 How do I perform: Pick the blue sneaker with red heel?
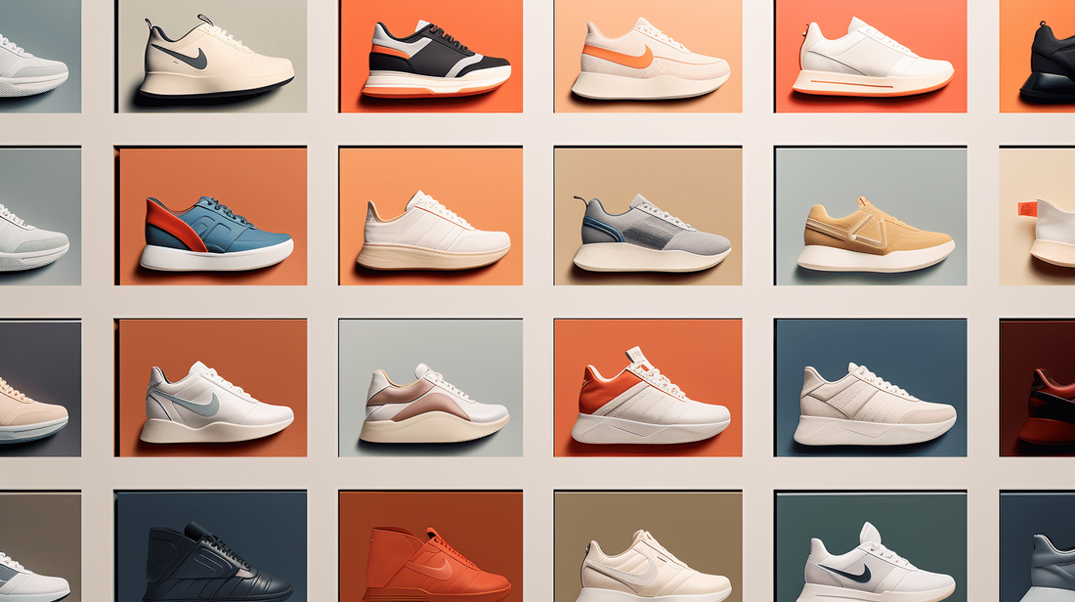(x=217, y=235)
